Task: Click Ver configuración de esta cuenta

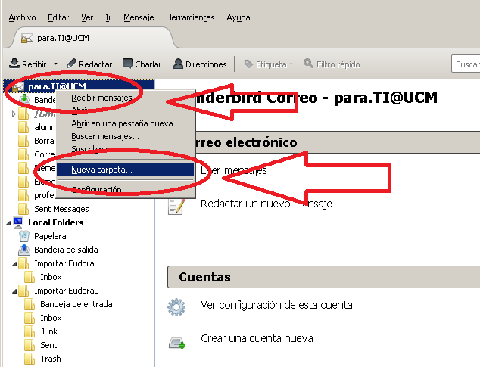Action: click(276, 305)
